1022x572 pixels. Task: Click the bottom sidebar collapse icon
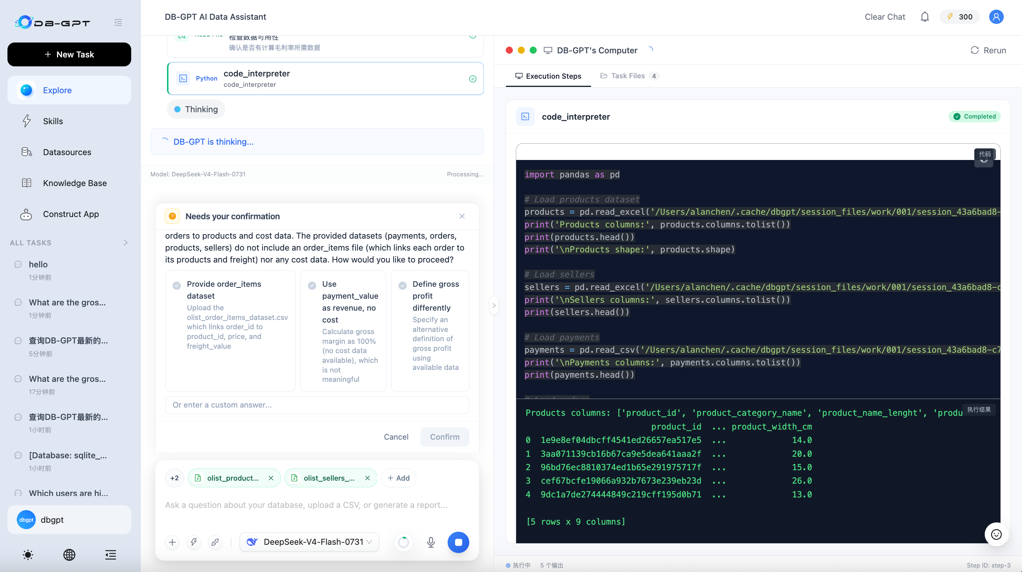point(111,554)
